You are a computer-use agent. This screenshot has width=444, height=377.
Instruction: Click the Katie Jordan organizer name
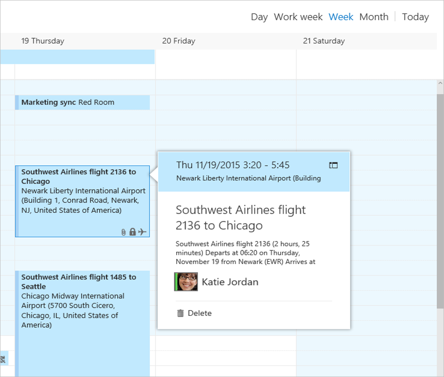click(230, 282)
